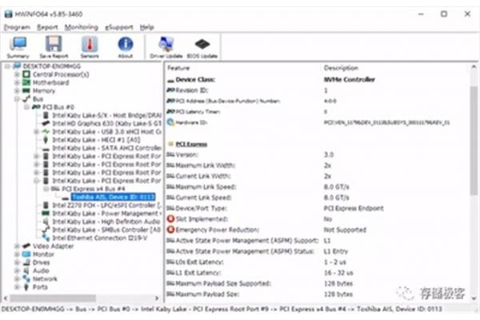
Task: Open the Summary toolbar icon
Action: point(18,47)
